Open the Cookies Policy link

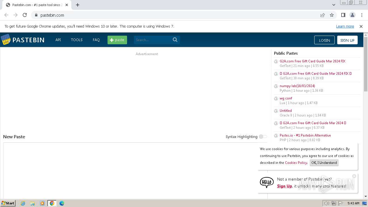[x=296, y=163]
